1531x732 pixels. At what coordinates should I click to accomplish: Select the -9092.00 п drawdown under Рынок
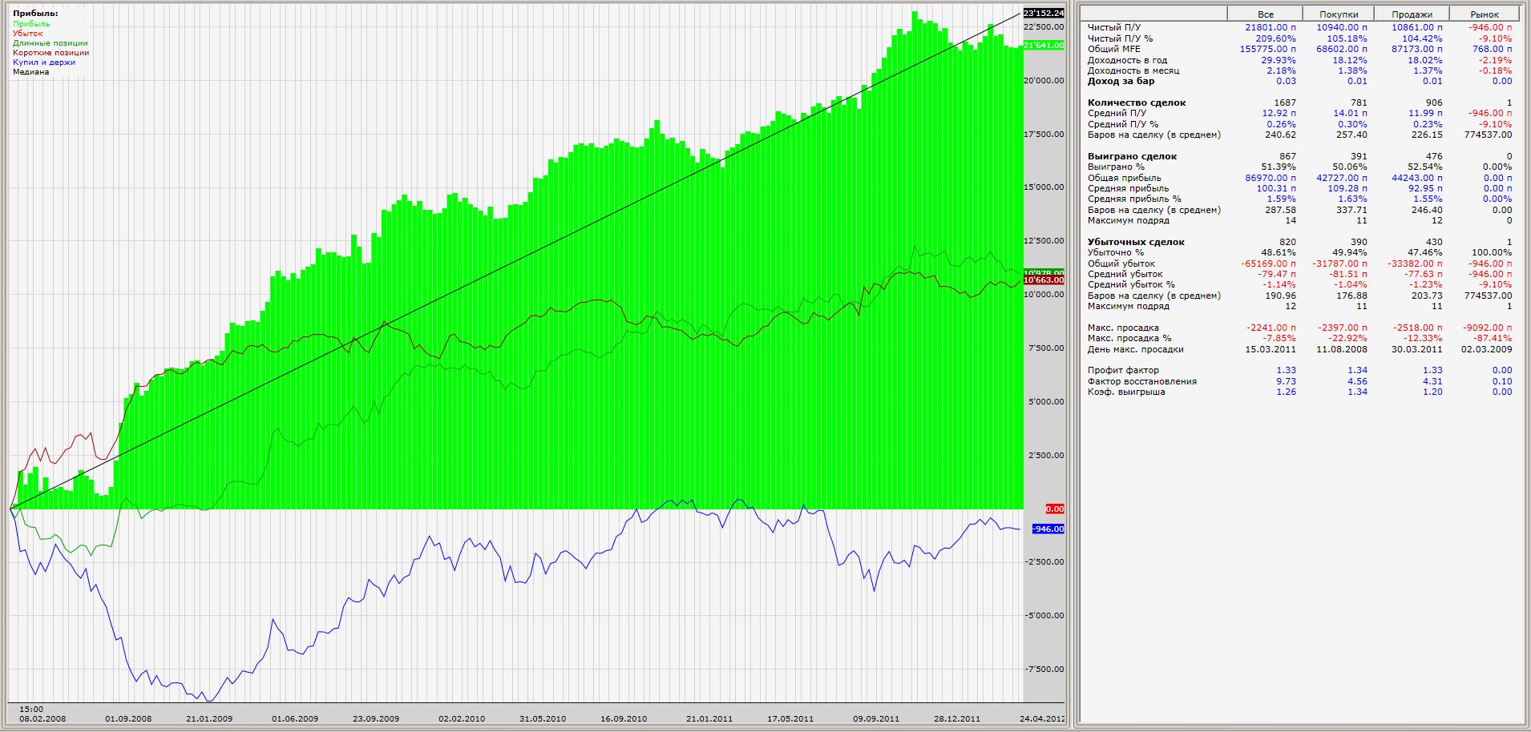pyautogui.click(x=1489, y=328)
